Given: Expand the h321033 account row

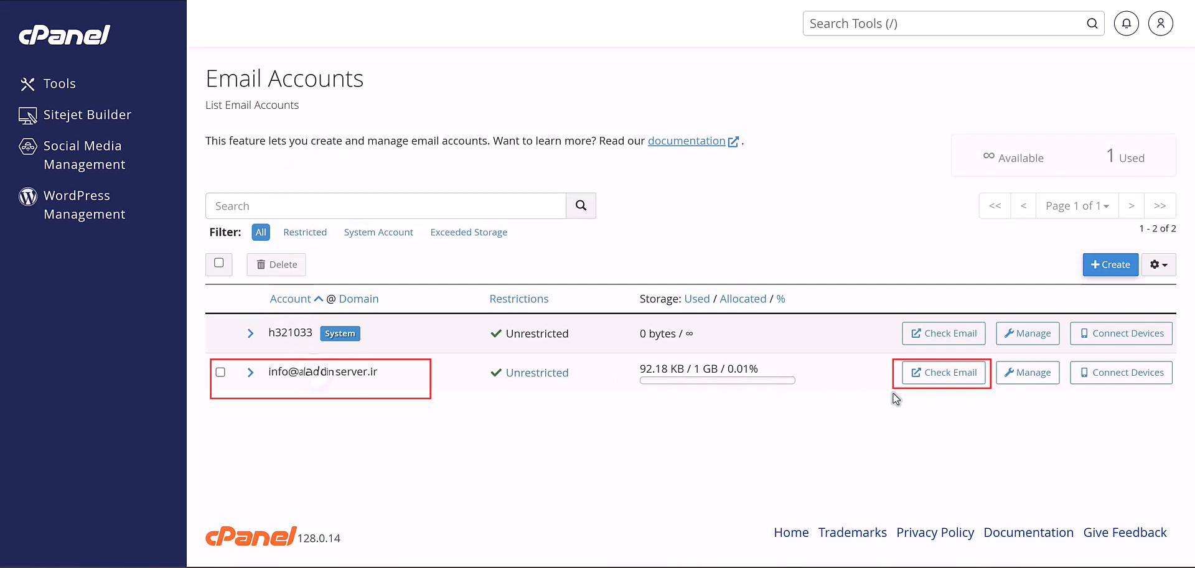Looking at the screenshot, I should [x=250, y=333].
